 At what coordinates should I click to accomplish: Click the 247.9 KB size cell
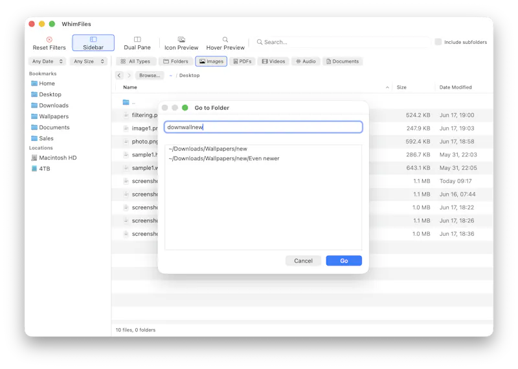[418, 128]
